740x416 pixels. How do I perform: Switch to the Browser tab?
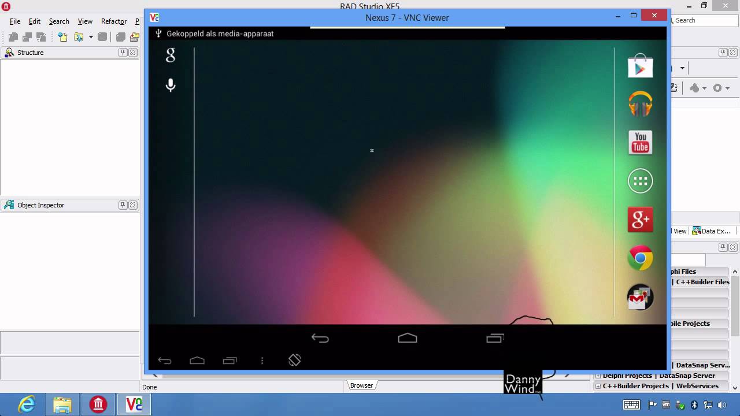pos(361,385)
